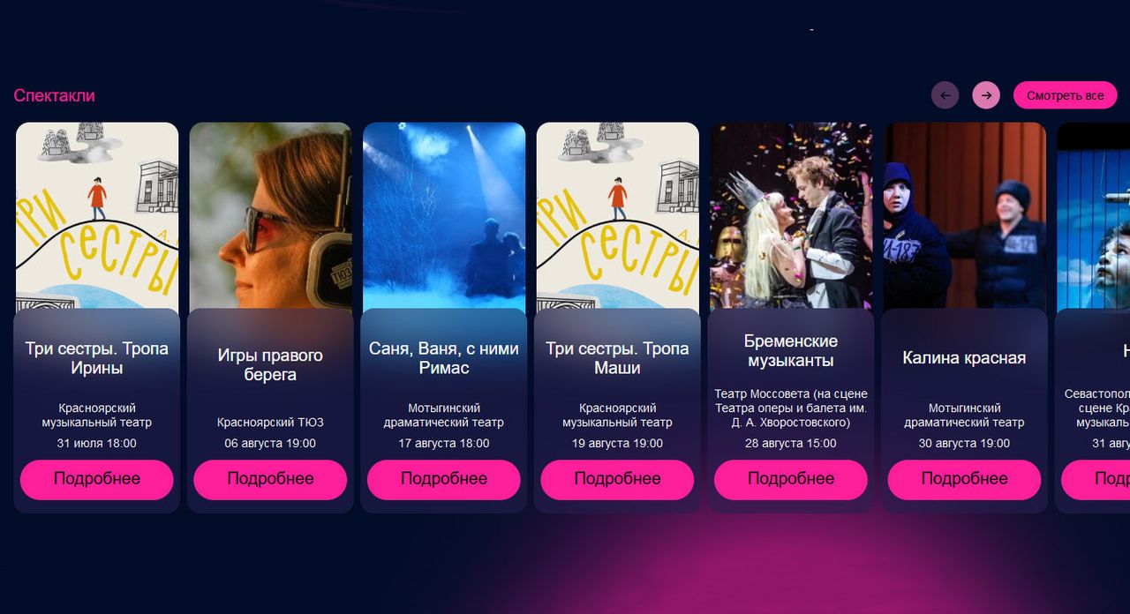Open the Три сестры. Тропа Маши poster
The width and height of the screenshot is (1130, 614).
[617, 216]
